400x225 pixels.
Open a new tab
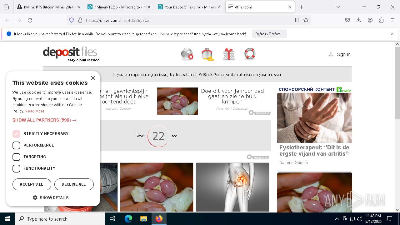coord(301,7)
